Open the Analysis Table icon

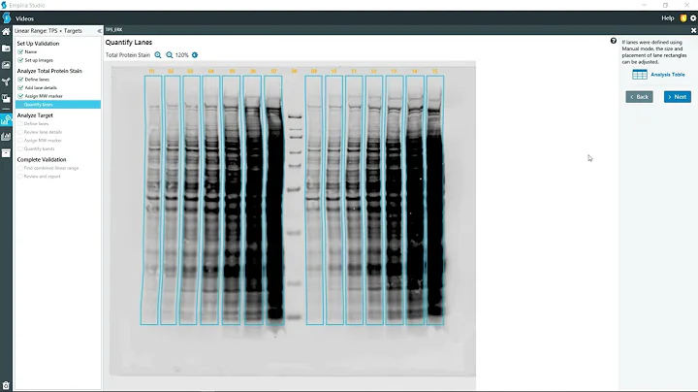pos(640,75)
